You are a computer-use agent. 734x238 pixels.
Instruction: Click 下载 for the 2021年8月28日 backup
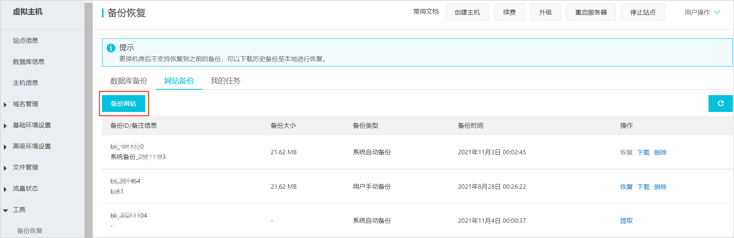[643, 187]
